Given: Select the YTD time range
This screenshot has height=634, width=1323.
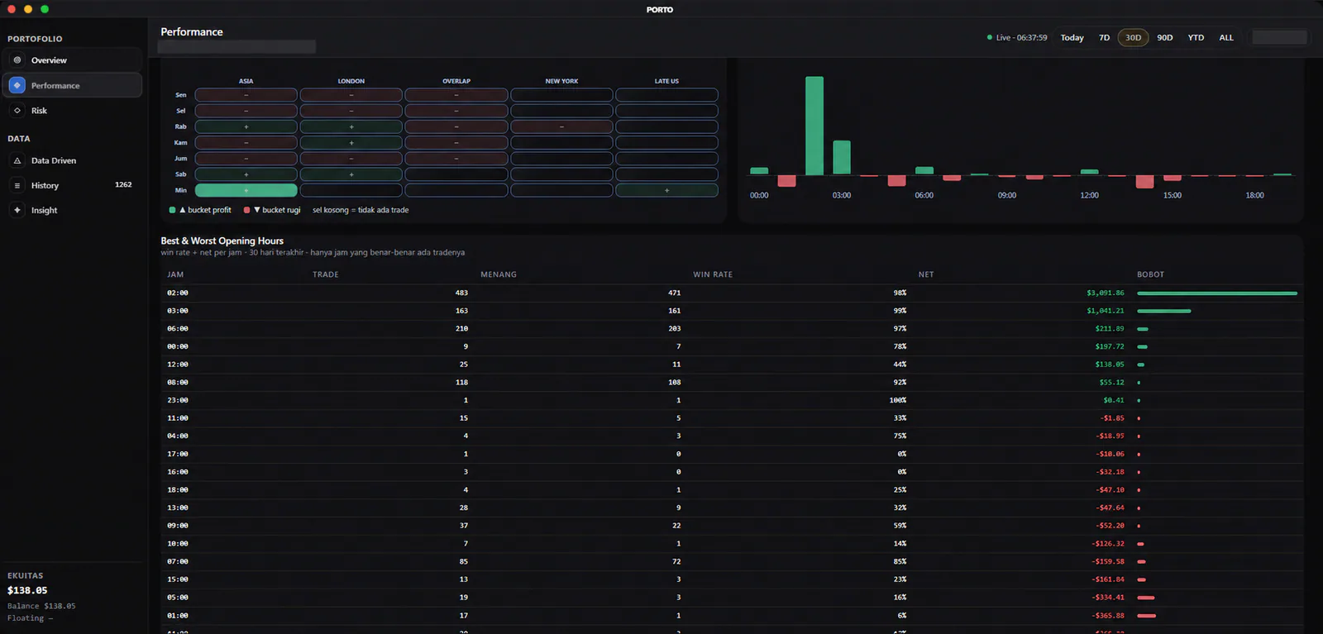Looking at the screenshot, I should [1196, 38].
